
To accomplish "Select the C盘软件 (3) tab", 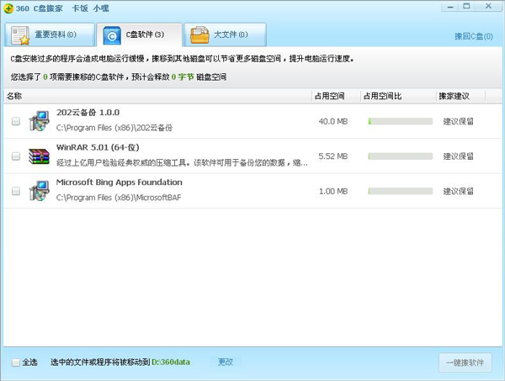I will (139, 34).
